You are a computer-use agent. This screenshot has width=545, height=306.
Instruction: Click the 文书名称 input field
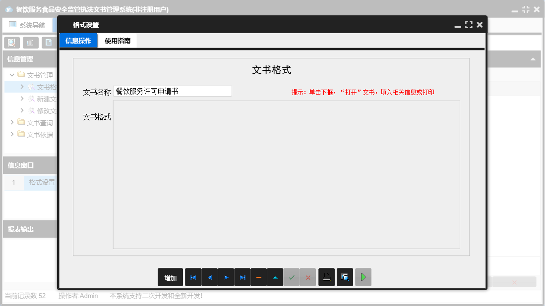(173, 91)
